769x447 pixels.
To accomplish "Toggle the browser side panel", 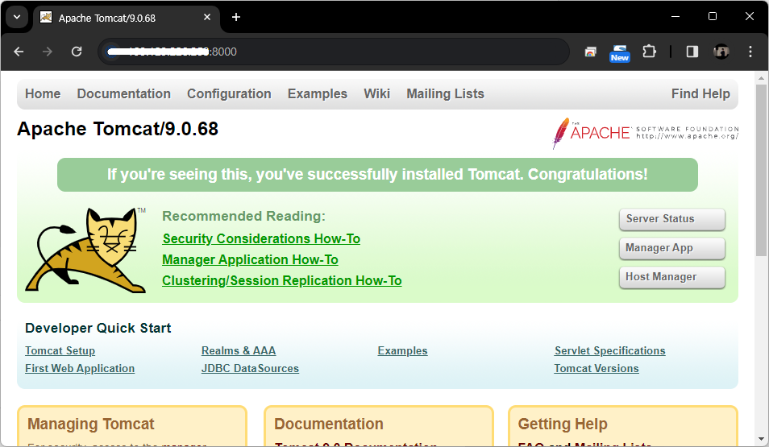I will point(692,52).
